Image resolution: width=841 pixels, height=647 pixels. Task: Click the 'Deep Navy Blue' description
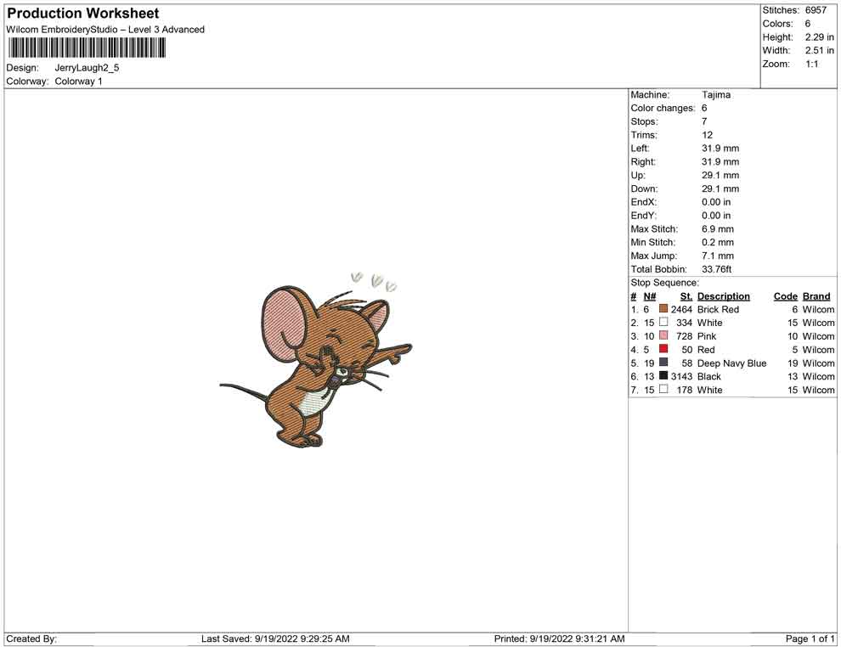732,363
